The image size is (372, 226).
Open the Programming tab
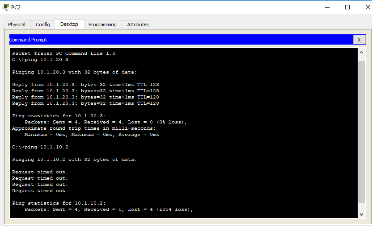pos(102,25)
